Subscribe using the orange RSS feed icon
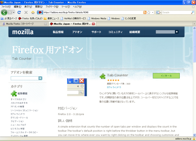This screenshot has width=196, height=141. (x=145, y=12)
